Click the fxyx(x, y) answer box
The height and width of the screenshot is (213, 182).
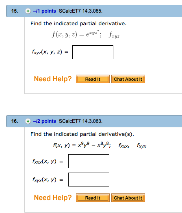coord(89,180)
